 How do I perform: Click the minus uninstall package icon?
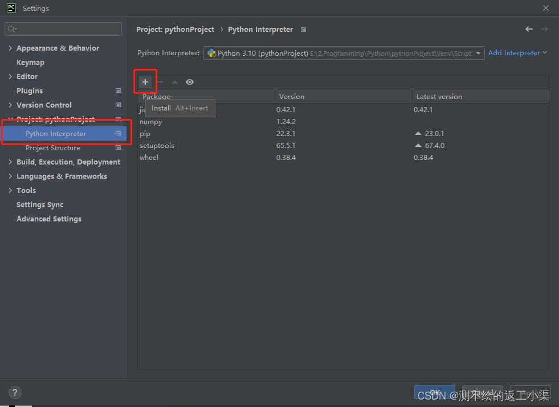click(x=160, y=82)
